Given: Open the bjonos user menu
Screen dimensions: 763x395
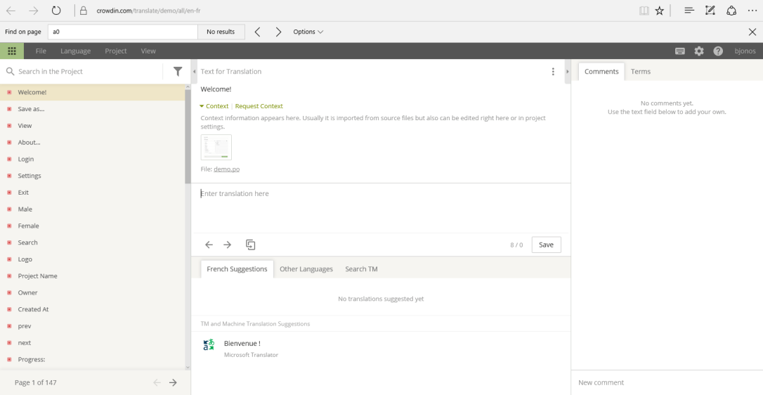Looking at the screenshot, I should [745, 51].
